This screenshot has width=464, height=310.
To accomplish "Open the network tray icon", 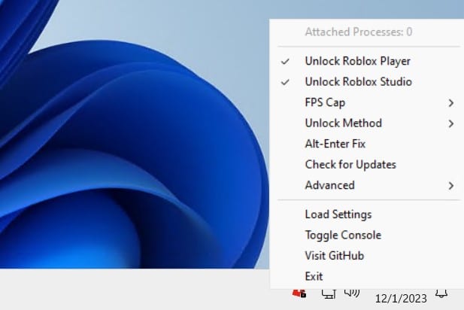I will 329,293.
